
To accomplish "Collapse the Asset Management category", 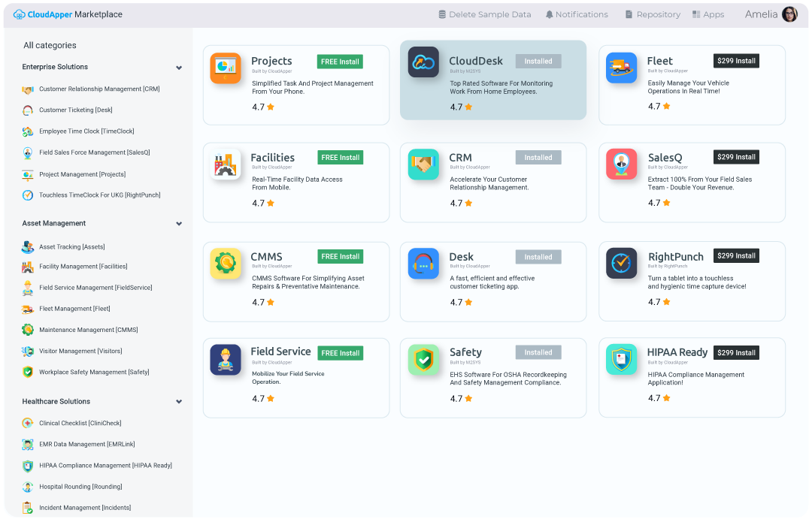I will [179, 224].
